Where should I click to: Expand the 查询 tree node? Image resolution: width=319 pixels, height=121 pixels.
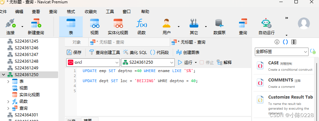[x=8, y=108]
